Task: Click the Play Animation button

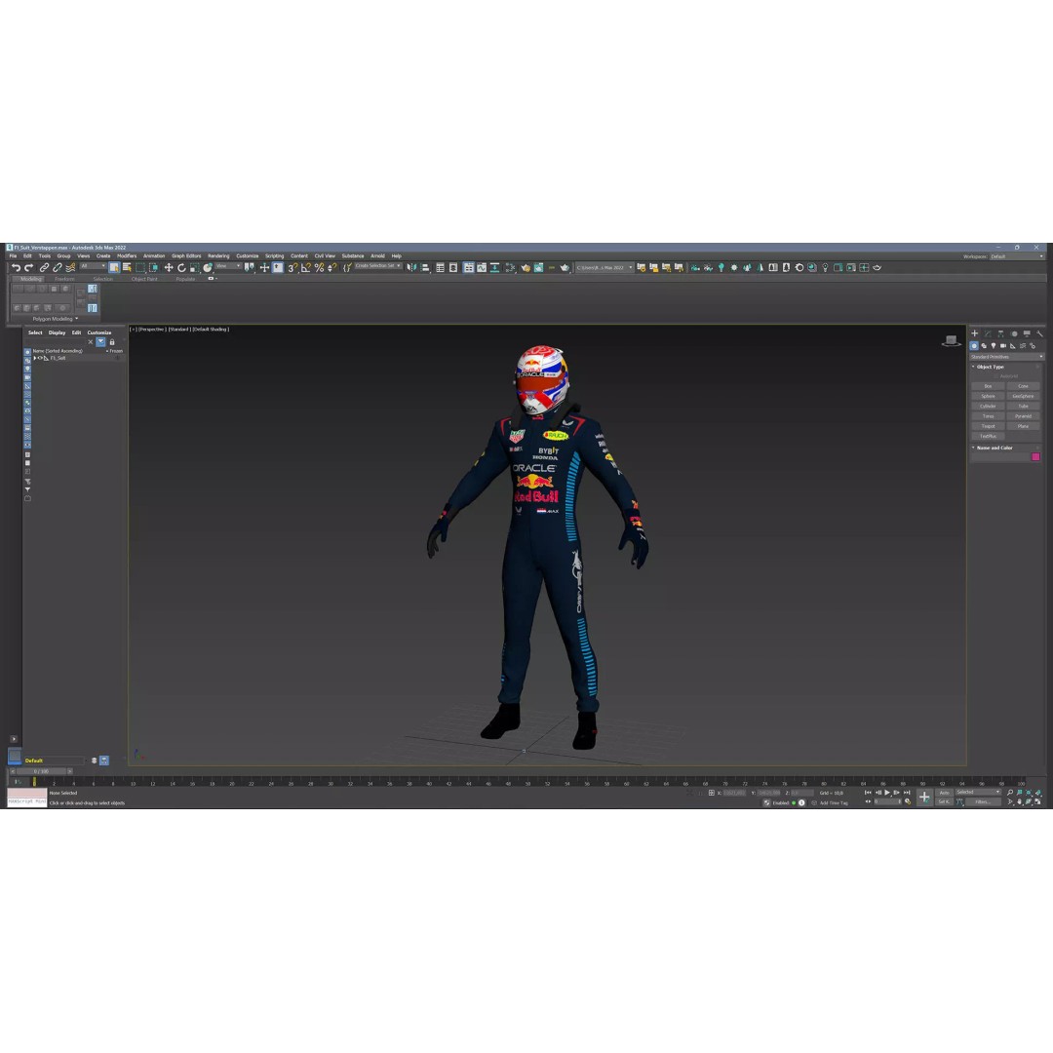Action: coord(887,793)
